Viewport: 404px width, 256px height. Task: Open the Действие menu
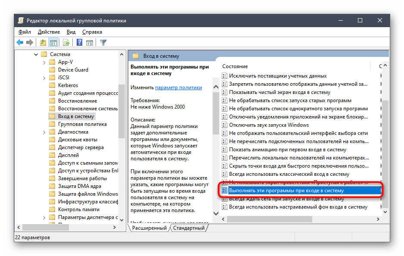49,32
